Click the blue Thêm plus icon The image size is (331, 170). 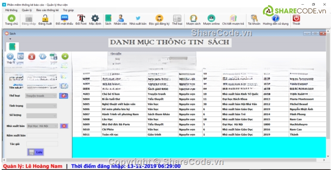pos(10,56)
